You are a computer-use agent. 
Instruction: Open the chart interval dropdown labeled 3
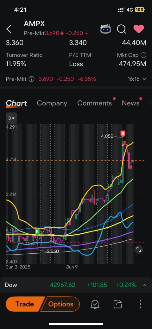coord(11,118)
